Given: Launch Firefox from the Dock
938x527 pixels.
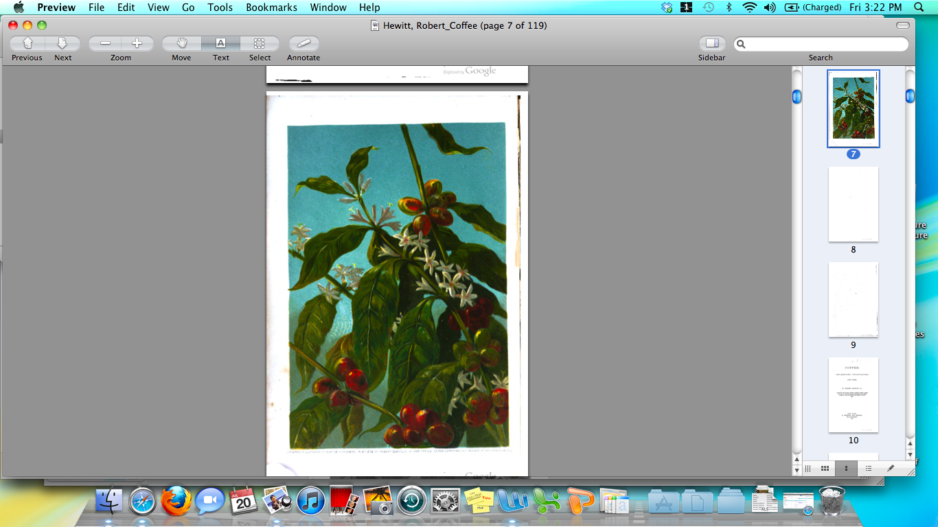Looking at the screenshot, I should [176, 501].
